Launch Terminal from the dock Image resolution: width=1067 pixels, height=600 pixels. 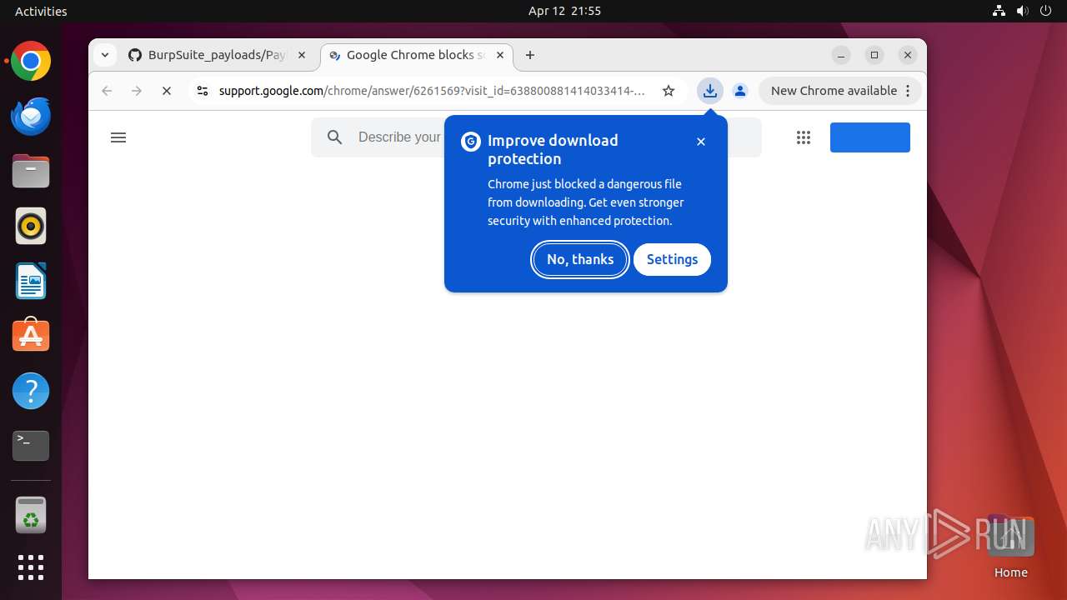pos(31,446)
